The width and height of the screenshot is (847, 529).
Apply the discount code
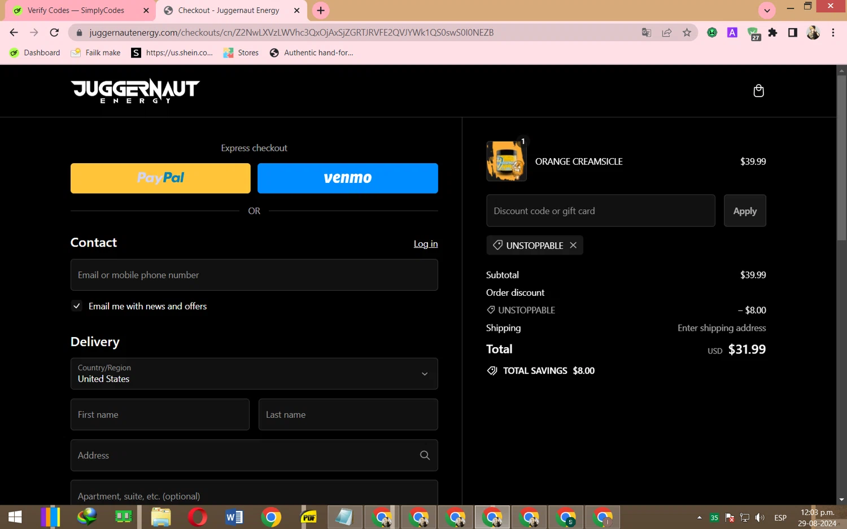click(745, 211)
